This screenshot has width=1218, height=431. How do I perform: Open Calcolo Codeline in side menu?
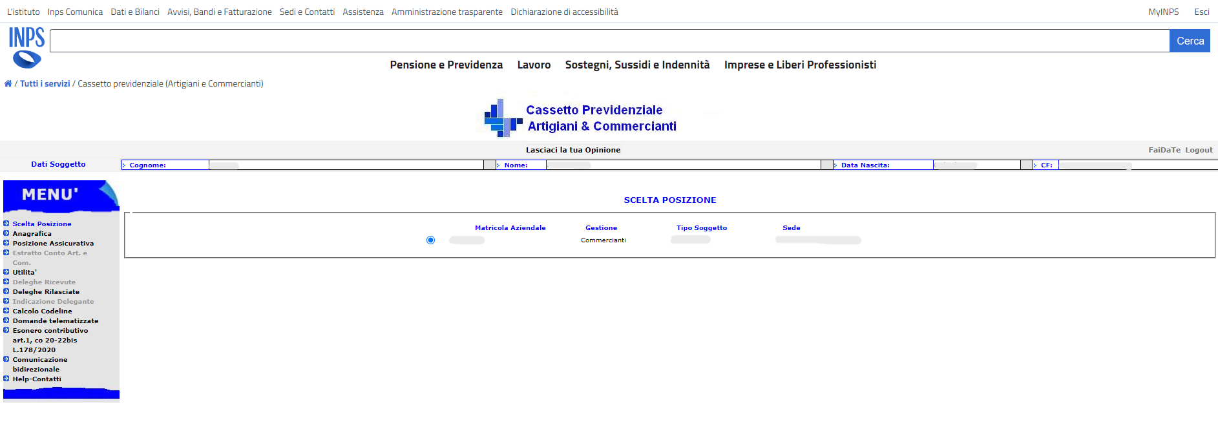tap(43, 311)
